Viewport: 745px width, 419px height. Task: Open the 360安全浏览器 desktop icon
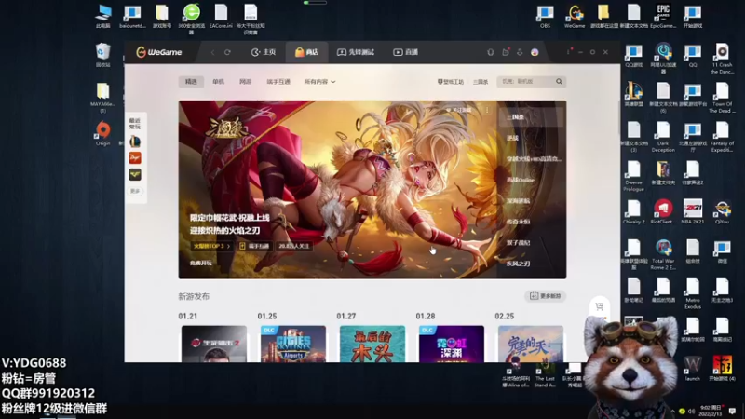tap(192, 19)
